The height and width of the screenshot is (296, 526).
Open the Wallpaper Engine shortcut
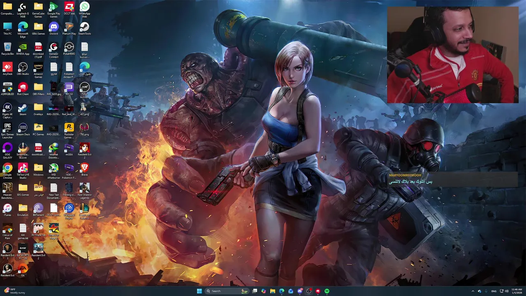click(69, 211)
